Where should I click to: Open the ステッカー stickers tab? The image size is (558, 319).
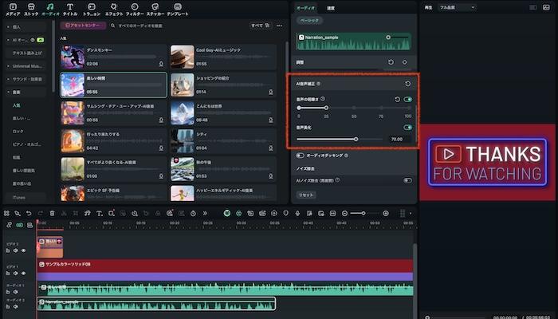tap(155, 10)
